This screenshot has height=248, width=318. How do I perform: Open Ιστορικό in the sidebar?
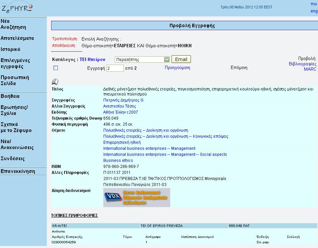pyautogui.click(x=10, y=49)
